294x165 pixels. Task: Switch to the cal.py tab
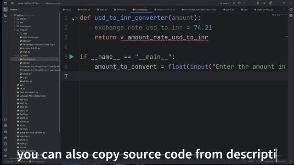tap(67, 10)
